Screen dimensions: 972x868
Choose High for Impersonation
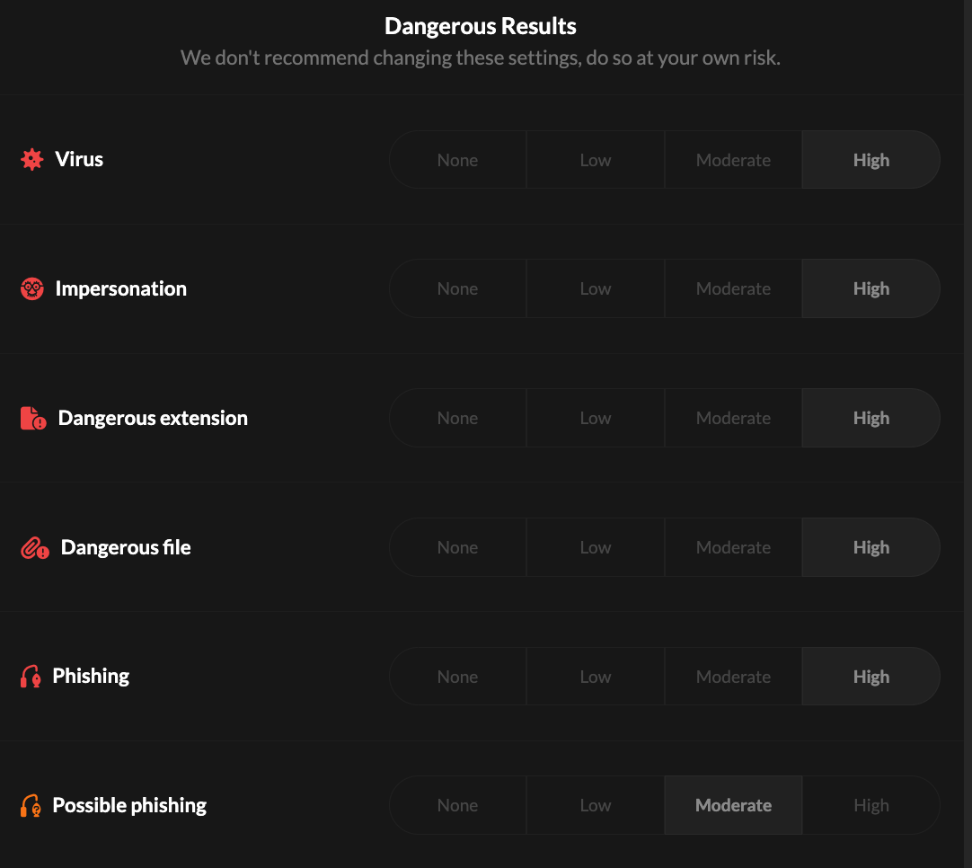click(x=870, y=288)
